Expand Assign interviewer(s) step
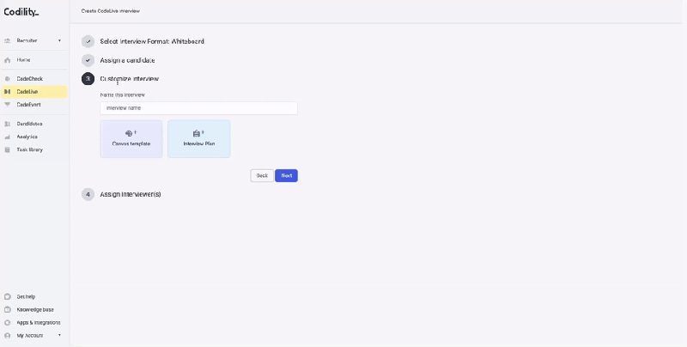Screen dimensions: 687x347 [x=131, y=194]
